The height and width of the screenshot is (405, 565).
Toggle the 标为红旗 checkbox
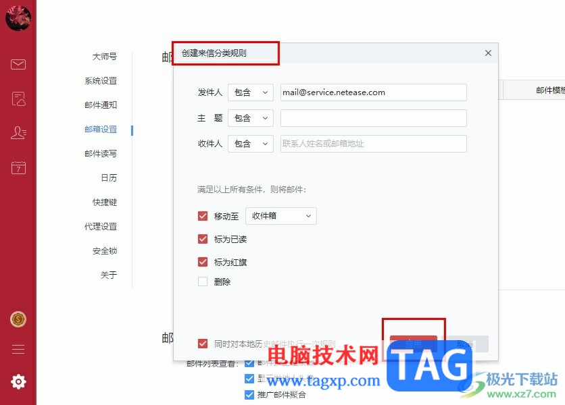(203, 262)
